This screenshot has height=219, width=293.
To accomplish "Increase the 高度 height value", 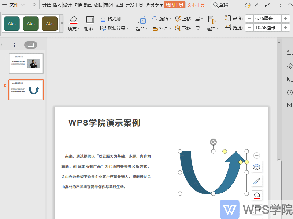I will 286,19.
